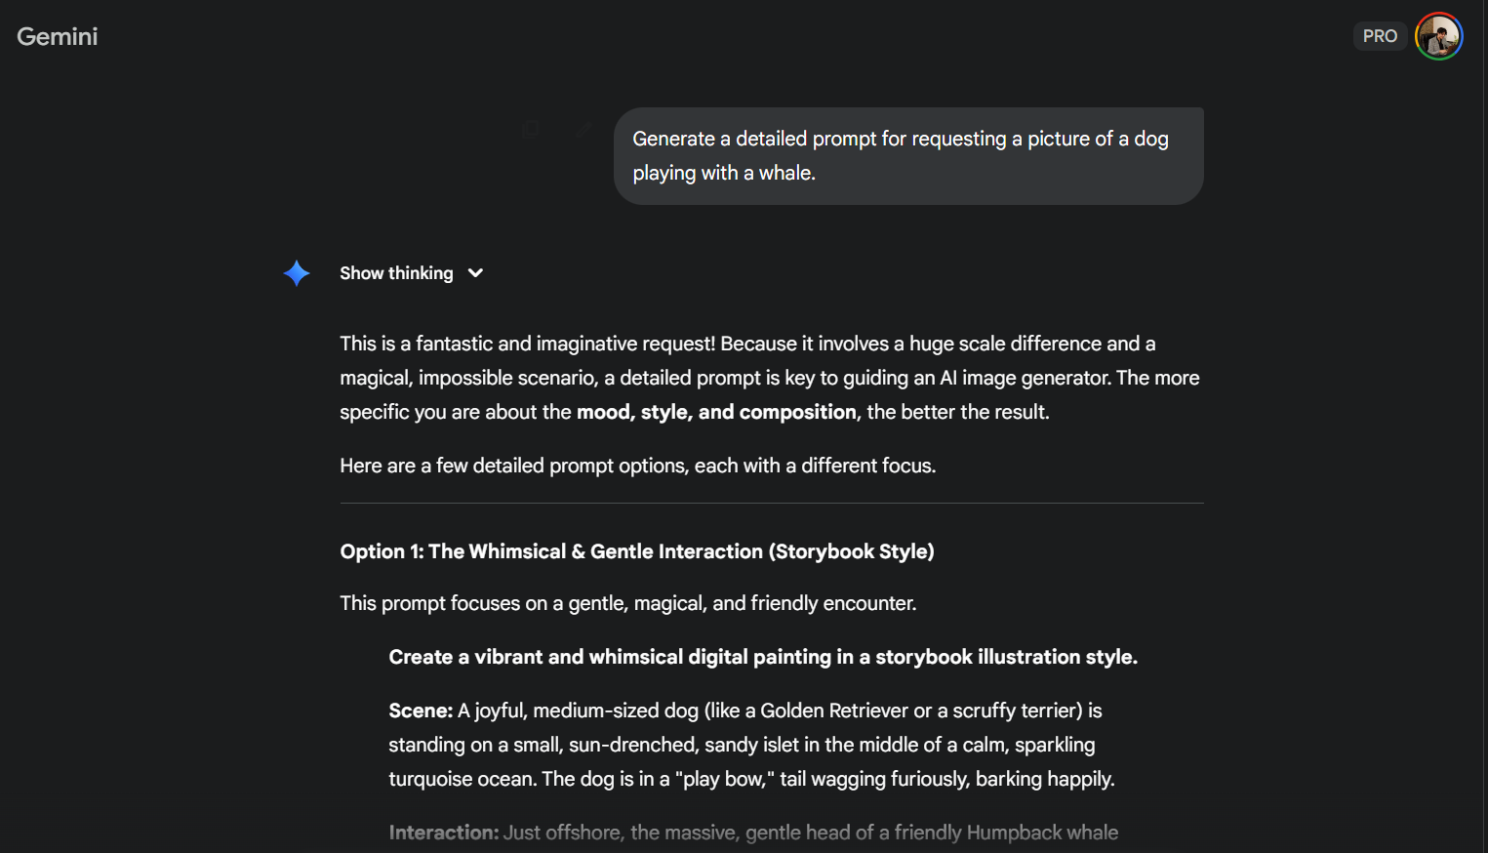Image resolution: width=1488 pixels, height=853 pixels.
Task: Click the bold 'Scene:' label
Action: pyautogui.click(x=421, y=711)
